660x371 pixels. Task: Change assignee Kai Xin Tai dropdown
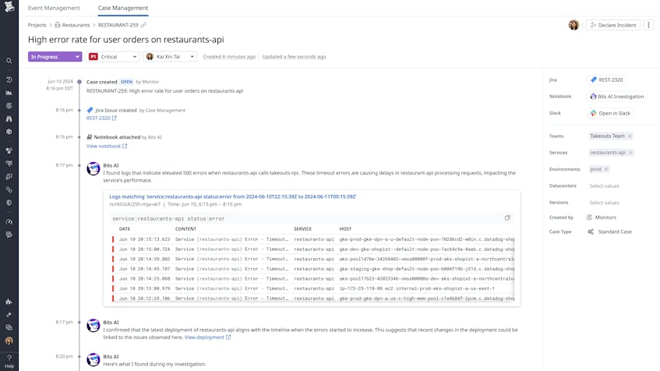pyautogui.click(x=170, y=57)
